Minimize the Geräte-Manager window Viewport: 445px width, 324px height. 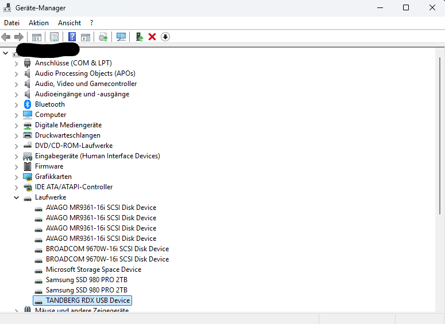[x=380, y=7]
